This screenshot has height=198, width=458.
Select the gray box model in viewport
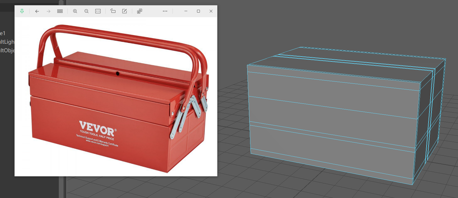346,116
